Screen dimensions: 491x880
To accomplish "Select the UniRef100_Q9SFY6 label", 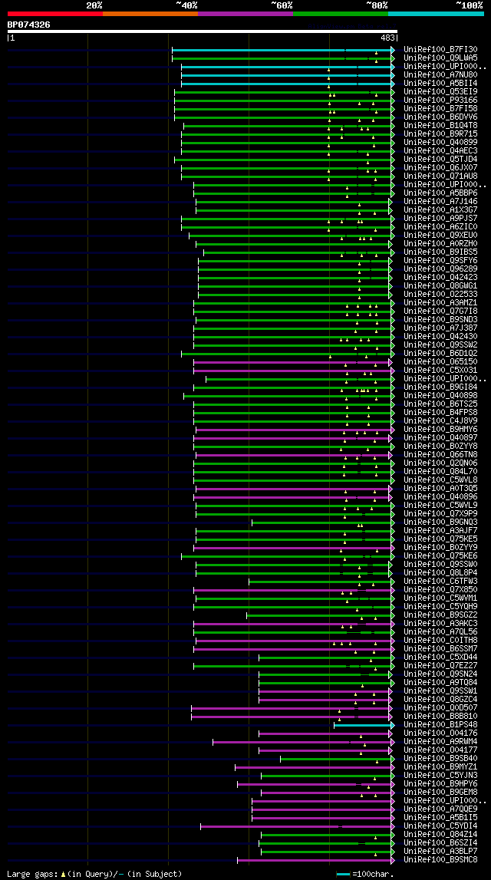I will pos(440,260).
